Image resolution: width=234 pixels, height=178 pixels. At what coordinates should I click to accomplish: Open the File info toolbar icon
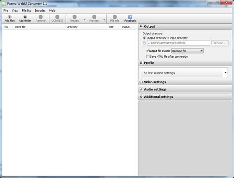115,18
